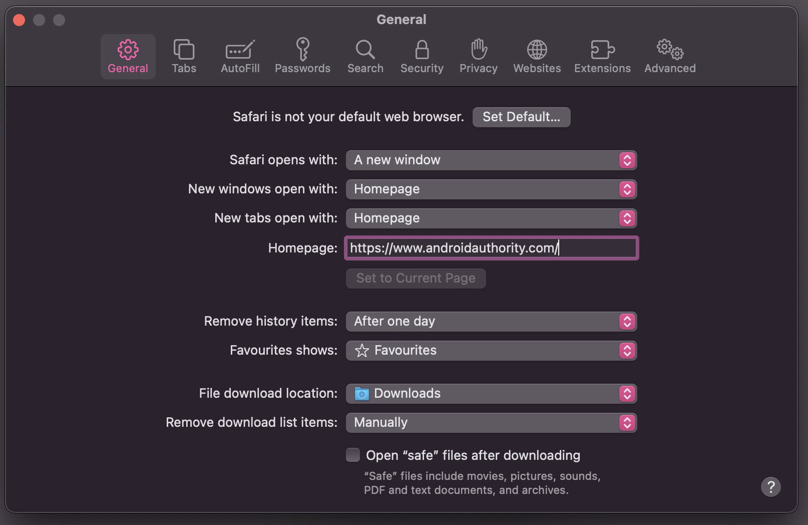The height and width of the screenshot is (525, 808).
Task: Open the help question mark button
Action: [770, 487]
